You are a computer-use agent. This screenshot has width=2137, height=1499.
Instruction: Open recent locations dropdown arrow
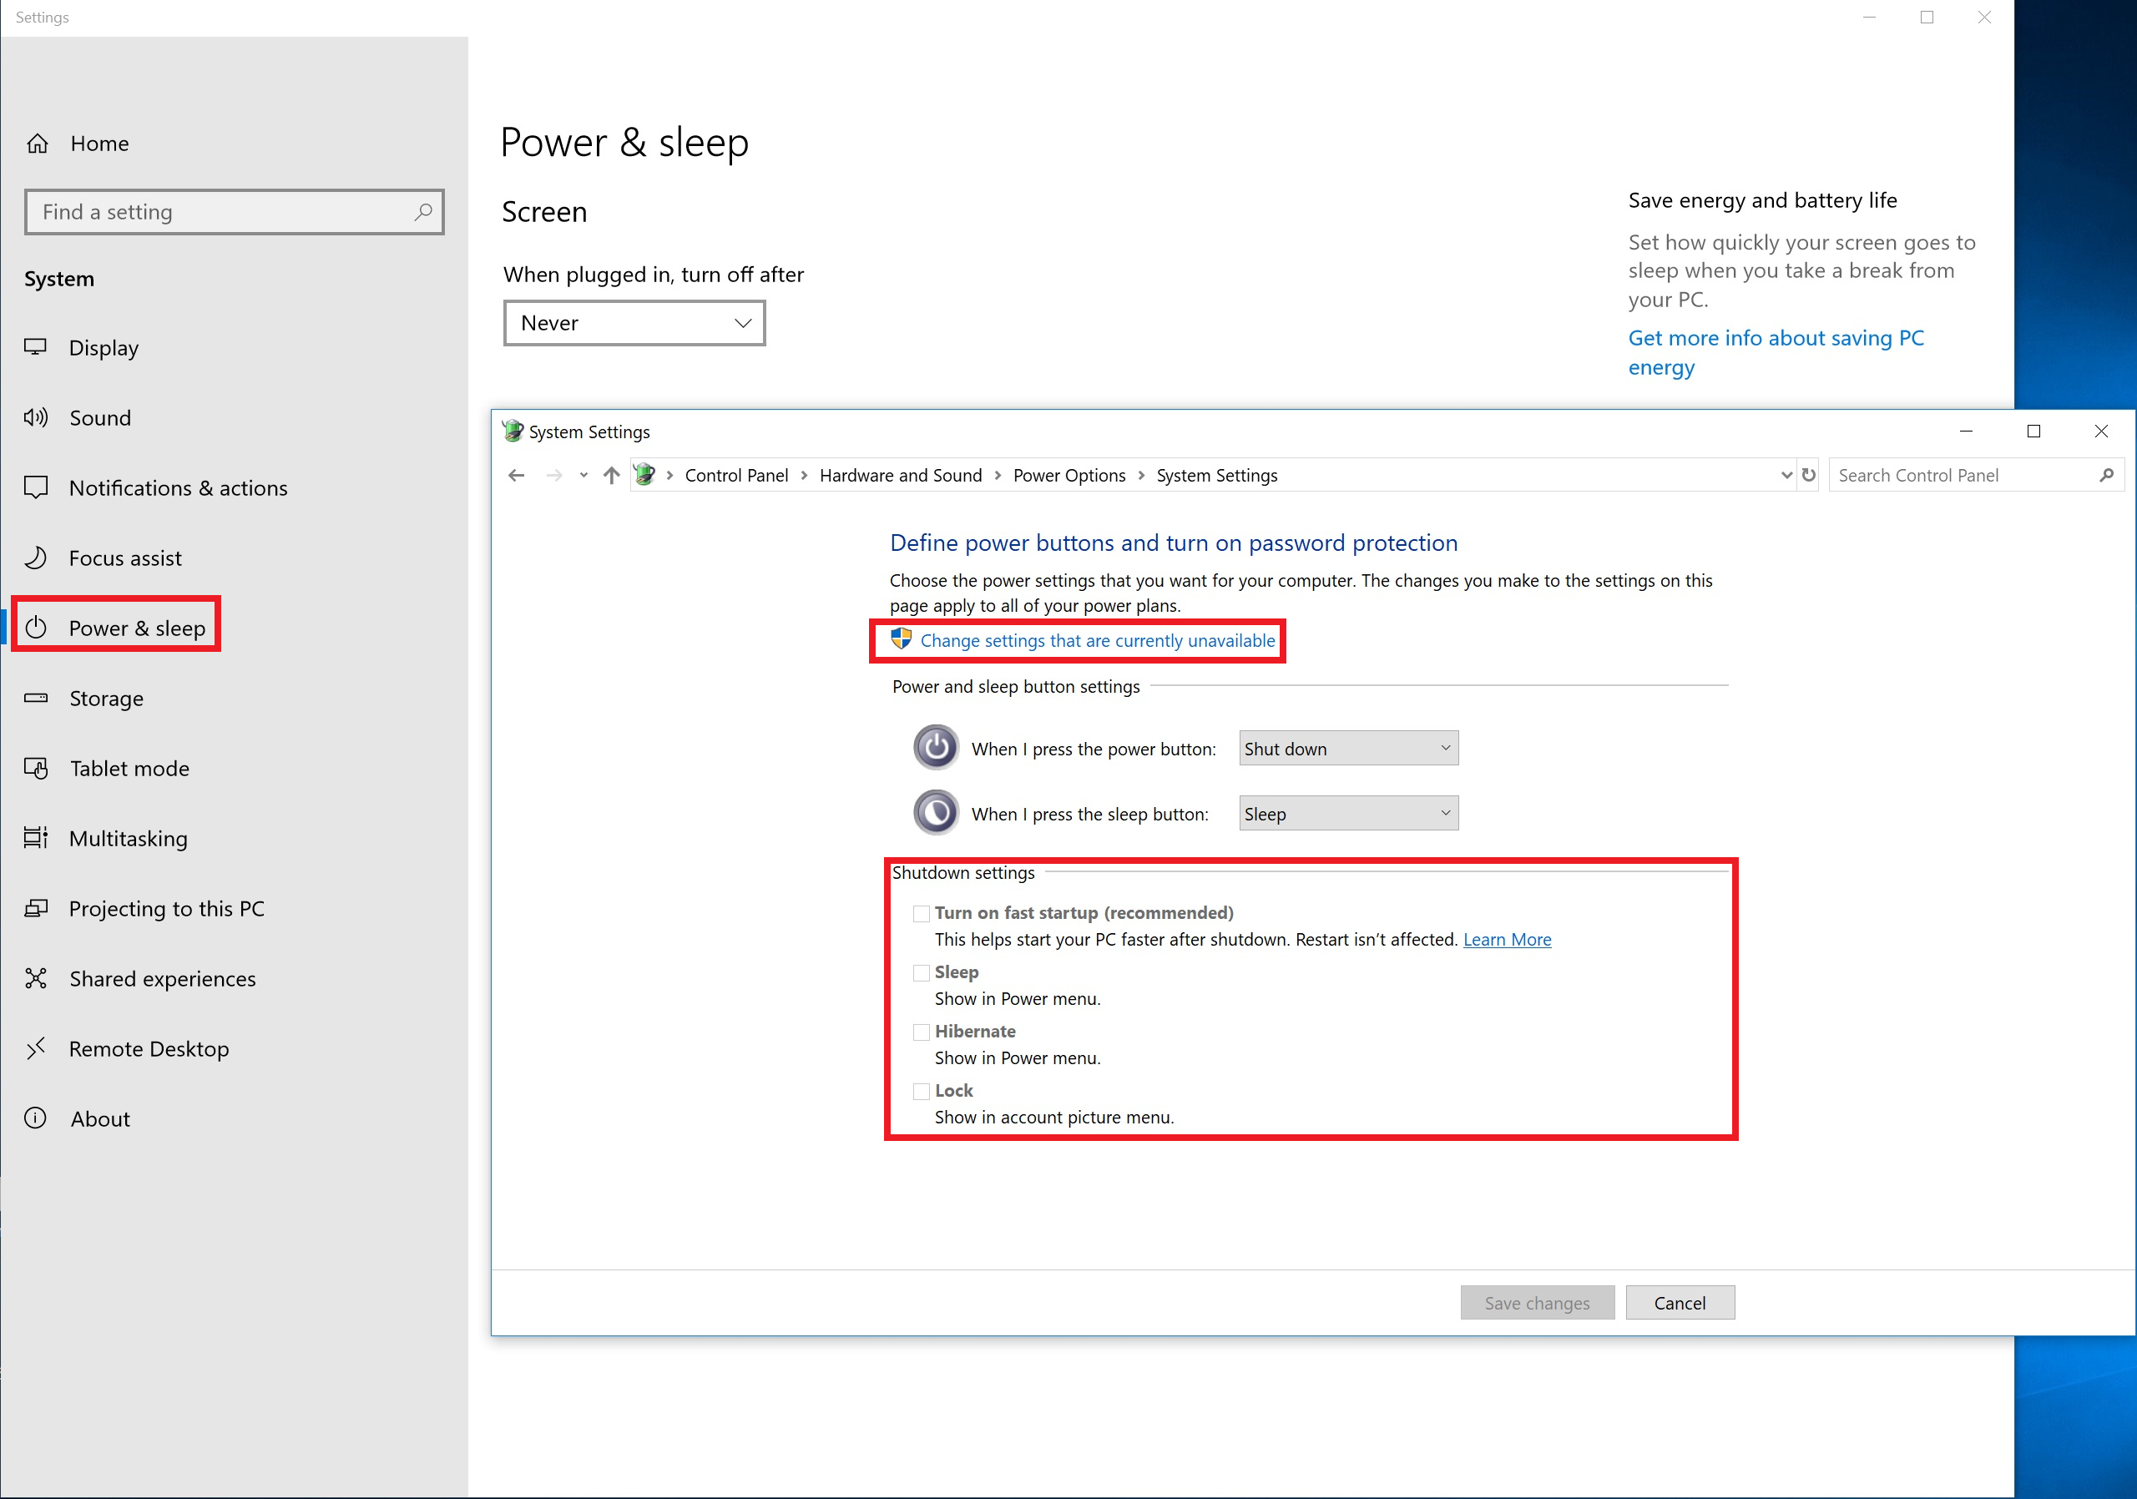584,476
